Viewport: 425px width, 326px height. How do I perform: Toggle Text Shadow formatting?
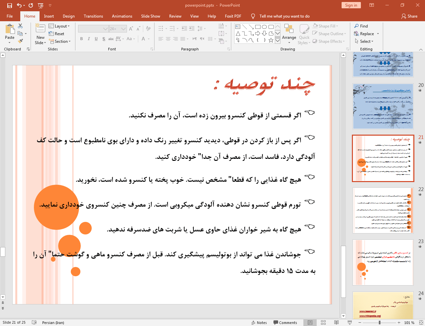[104, 39]
